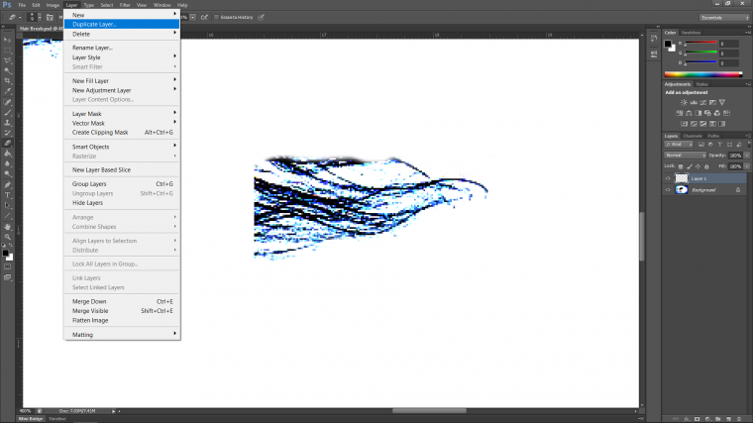Select the Brush tool
The image size is (753, 423).
(x=8, y=112)
